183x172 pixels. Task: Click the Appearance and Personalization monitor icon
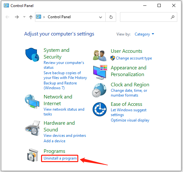[x=100, y=72]
